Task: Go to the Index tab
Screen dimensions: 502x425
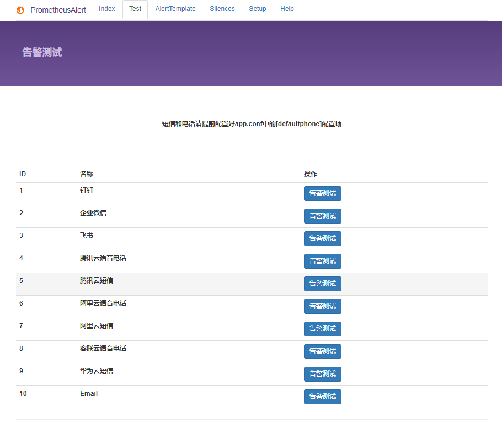Action: click(x=106, y=9)
